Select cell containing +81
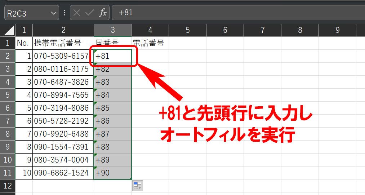Viewport: 365px width, 195px height. [113, 56]
